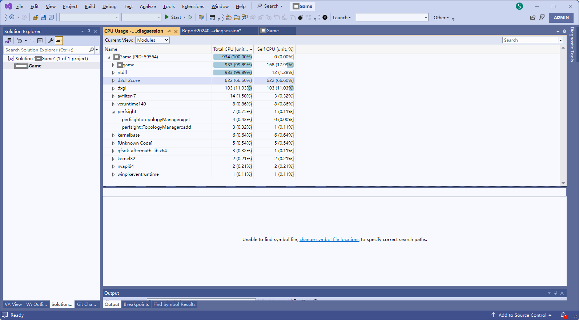This screenshot has height=320, width=579.
Task: Open the VA View bottom tab
Action: (x=13, y=304)
